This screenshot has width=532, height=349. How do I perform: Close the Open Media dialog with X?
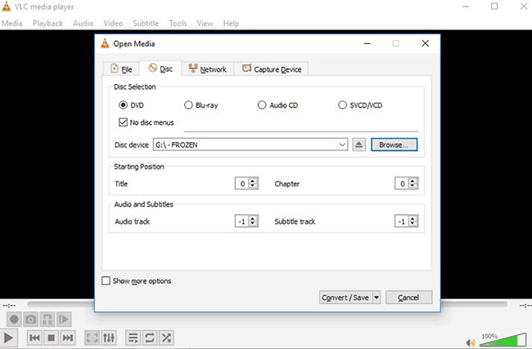click(x=425, y=43)
